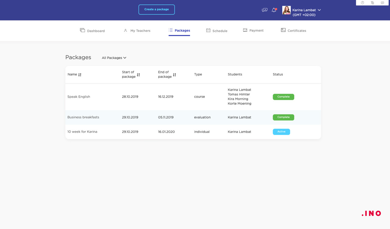Click the evaluation type cell

202,117
